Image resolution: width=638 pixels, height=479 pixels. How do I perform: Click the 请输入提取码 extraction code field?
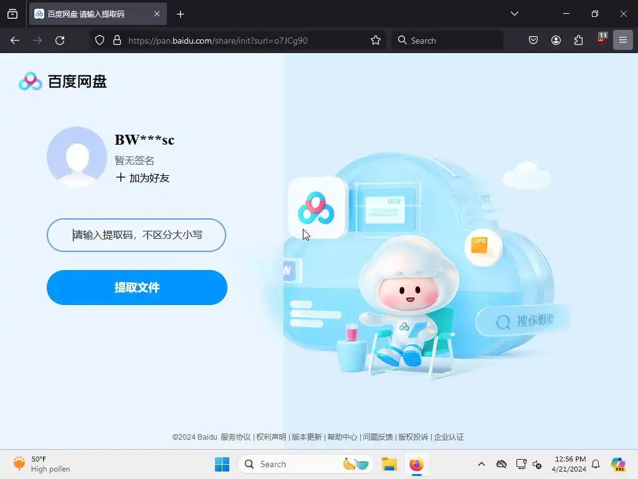click(x=136, y=235)
